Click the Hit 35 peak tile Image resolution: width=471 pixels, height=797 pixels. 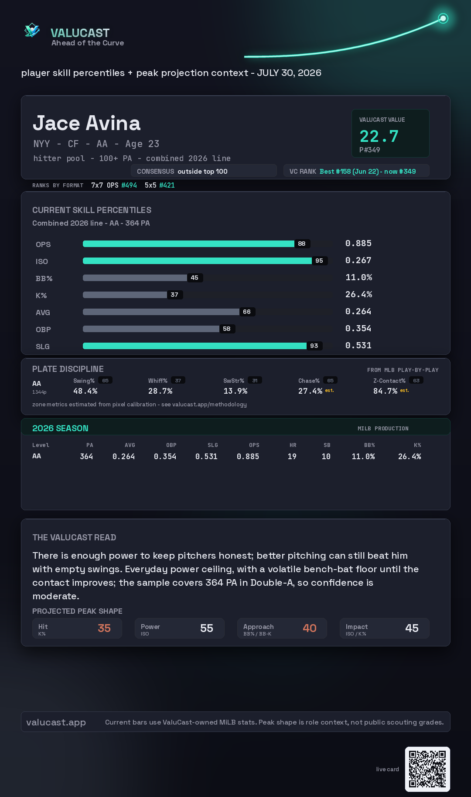[77, 628]
